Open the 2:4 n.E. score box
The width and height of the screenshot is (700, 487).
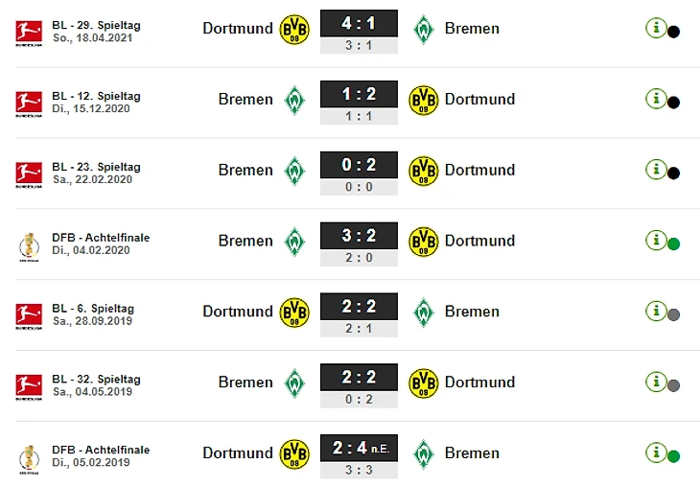pyautogui.click(x=359, y=448)
